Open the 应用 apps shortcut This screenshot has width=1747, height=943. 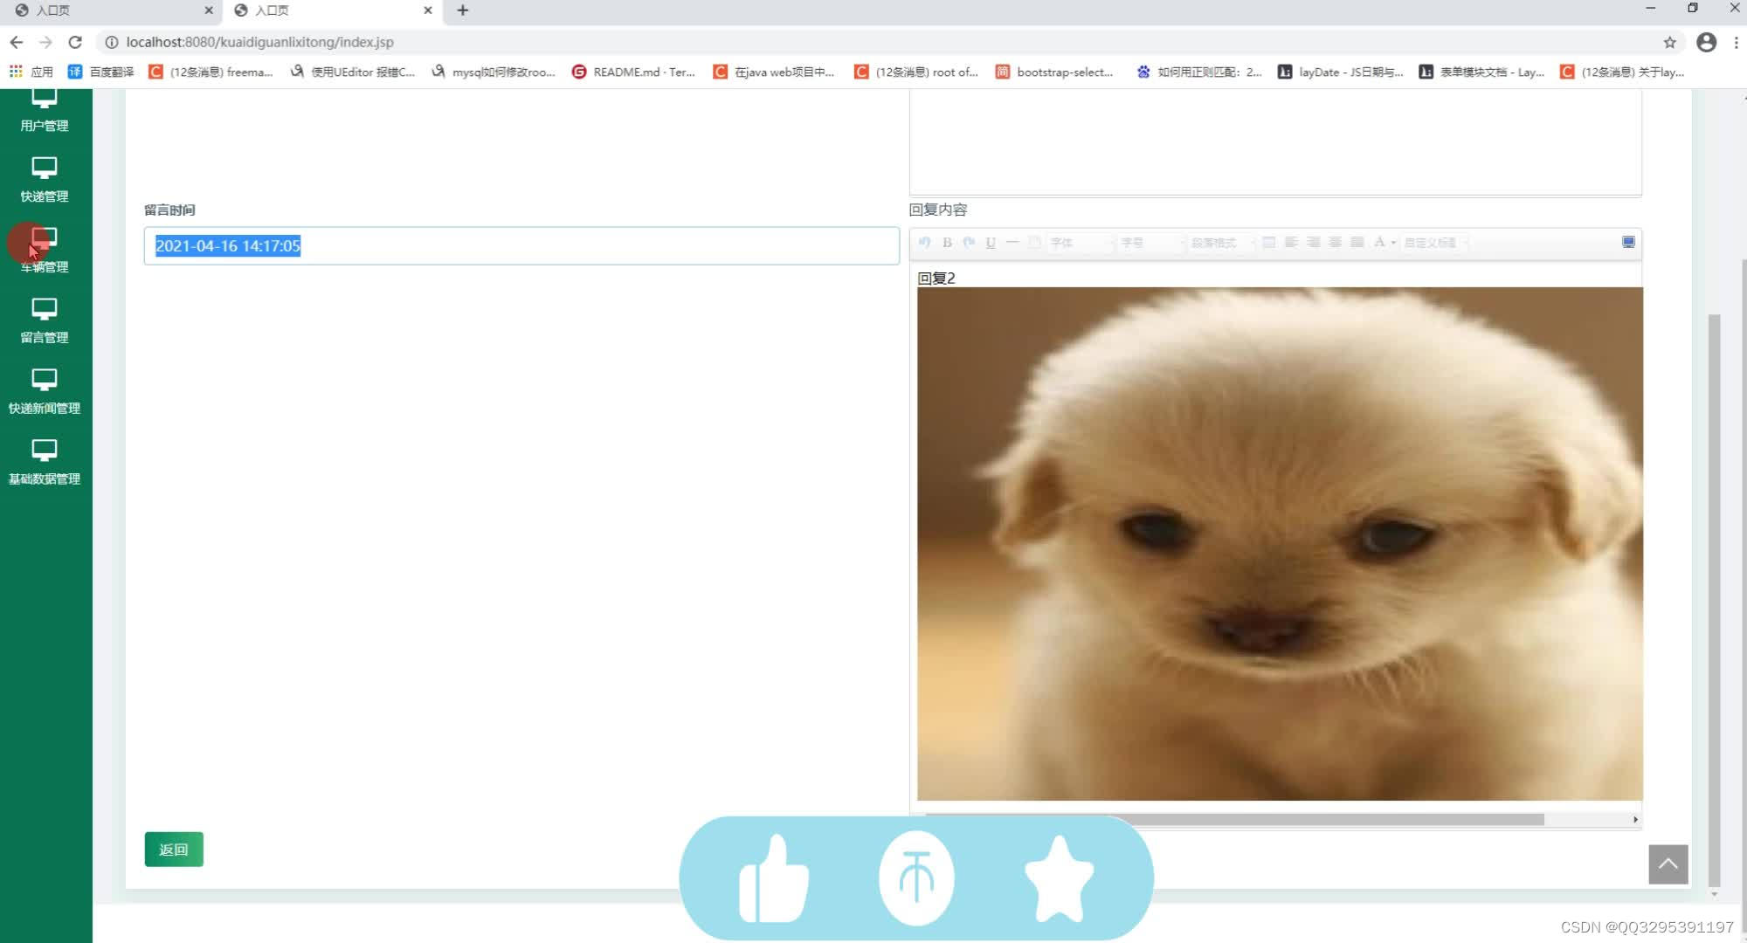coord(31,72)
